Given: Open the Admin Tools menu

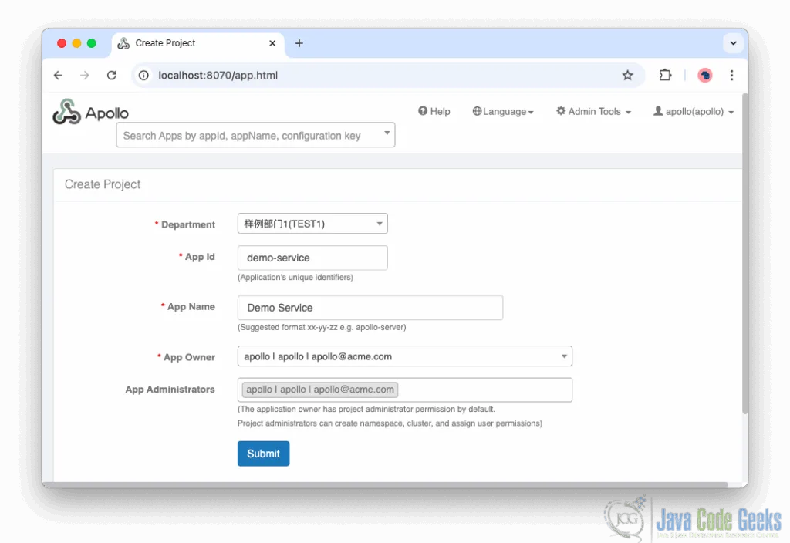Looking at the screenshot, I should [x=593, y=111].
